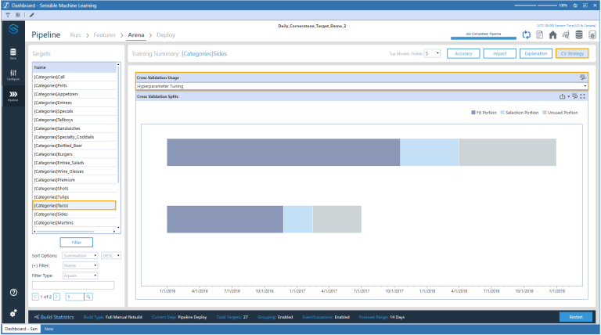Toggle Unused Portion legend entry
601x335 pixels.
[560, 113]
